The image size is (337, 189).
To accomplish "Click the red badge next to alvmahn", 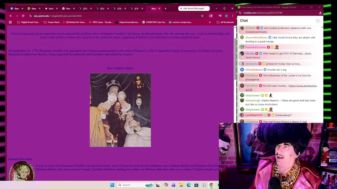I will pyautogui.click(x=258, y=28).
